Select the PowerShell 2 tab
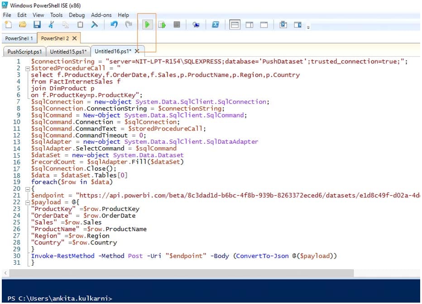Viewport: 422px width, 304px height. 55,38
